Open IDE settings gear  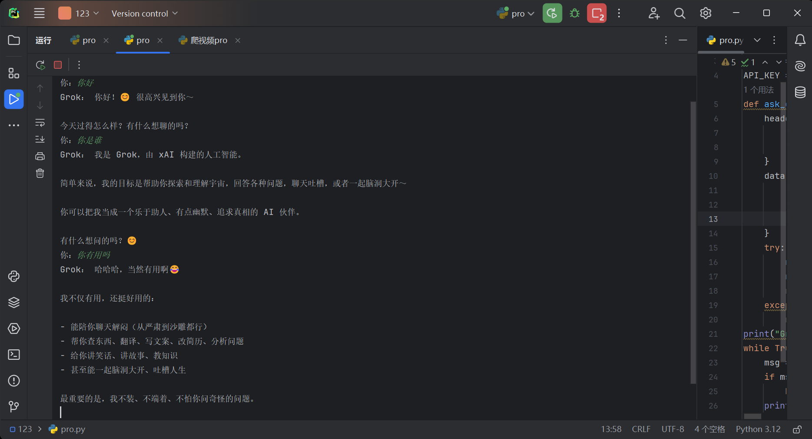pyautogui.click(x=706, y=13)
